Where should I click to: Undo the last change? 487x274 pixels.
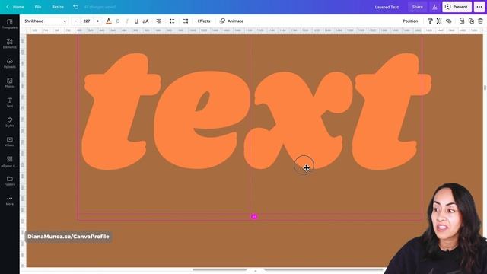(75, 7)
